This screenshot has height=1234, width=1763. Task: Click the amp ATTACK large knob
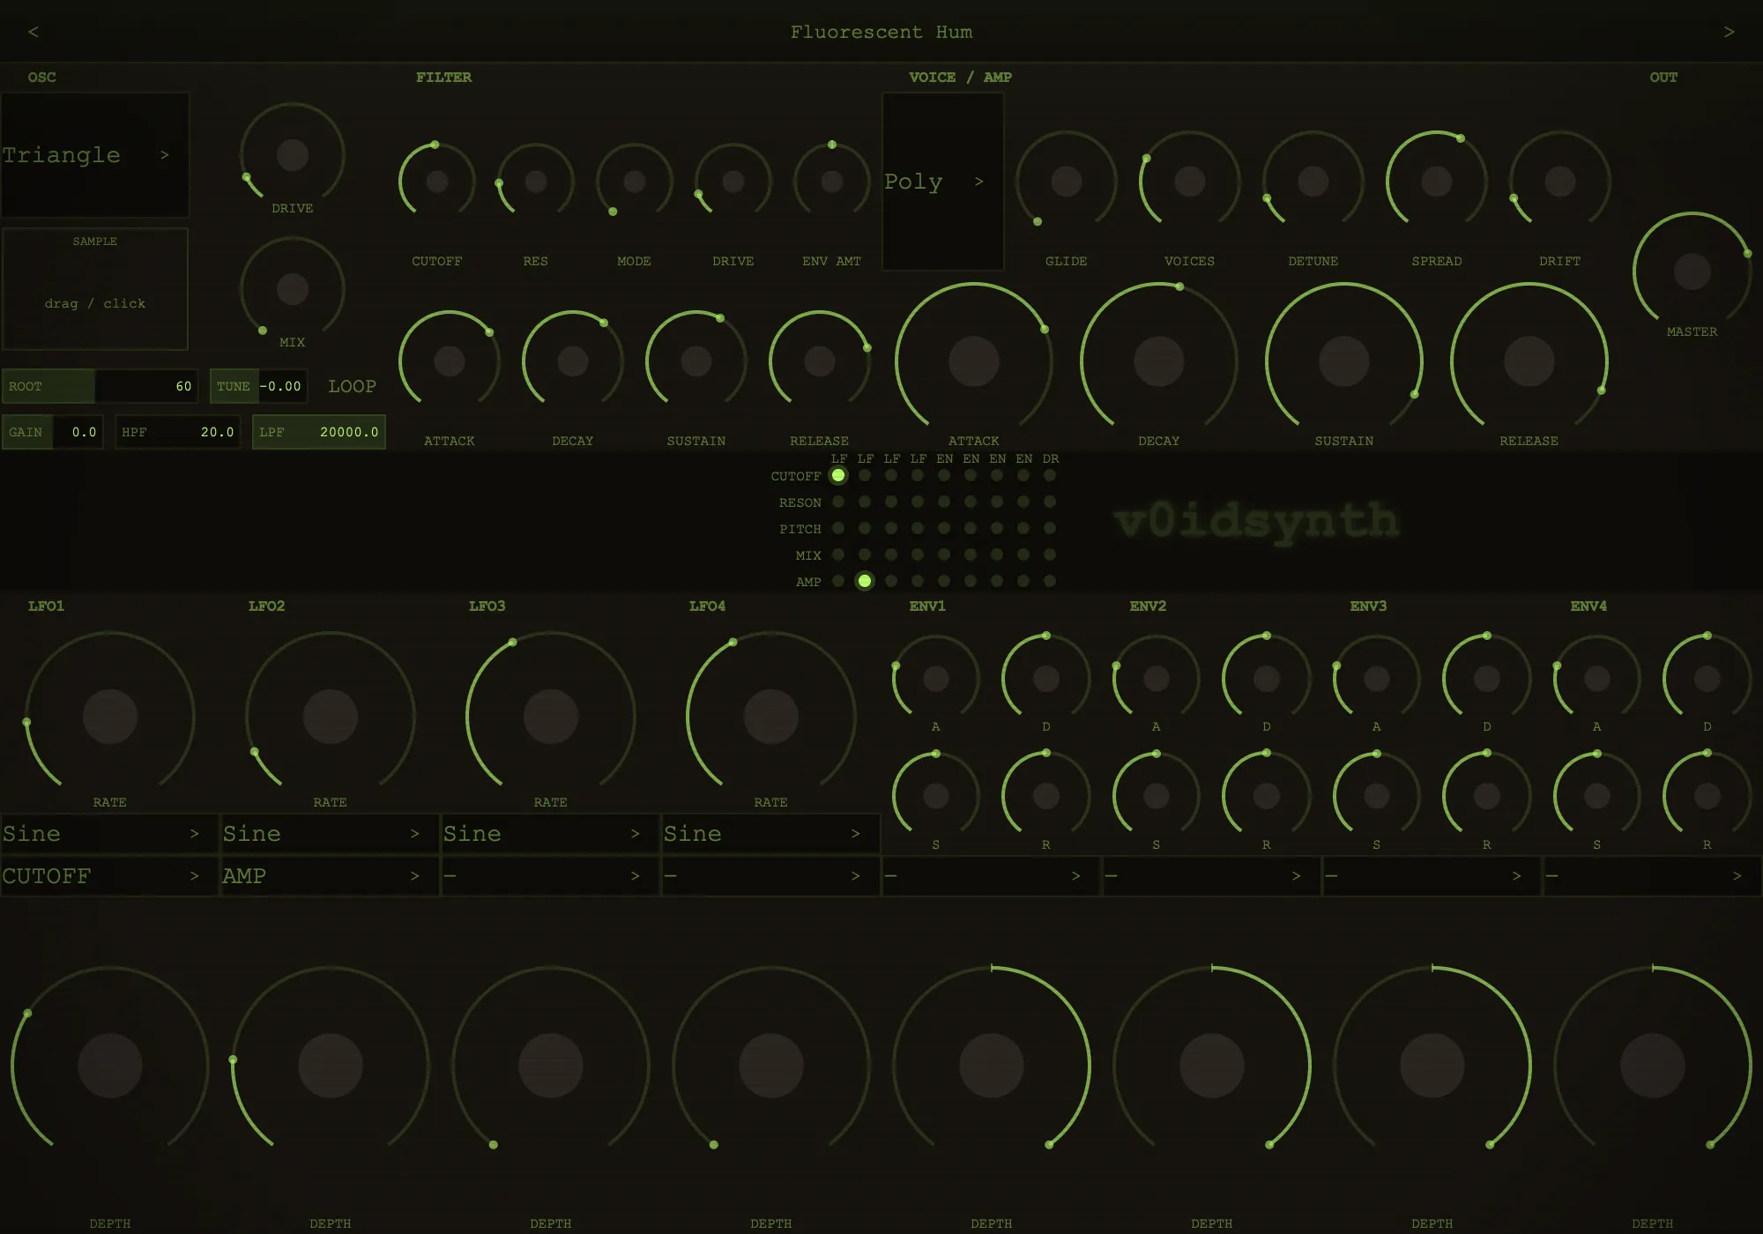(974, 361)
